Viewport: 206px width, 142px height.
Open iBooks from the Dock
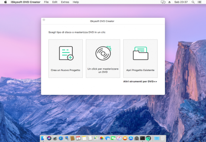tap(125, 138)
